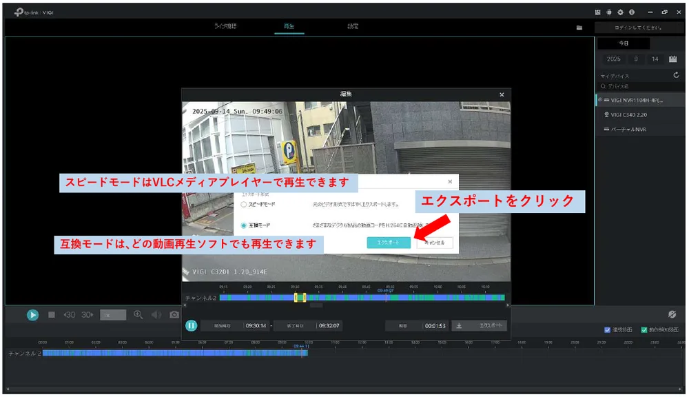Click the main Channel 2 timeline bar
This screenshot has height=397, width=689.
pyautogui.click(x=175, y=353)
